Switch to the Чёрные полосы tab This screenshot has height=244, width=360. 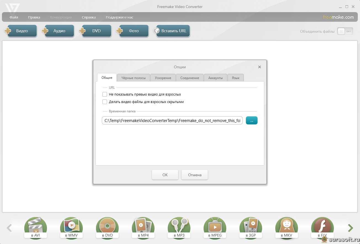tap(134, 78)
